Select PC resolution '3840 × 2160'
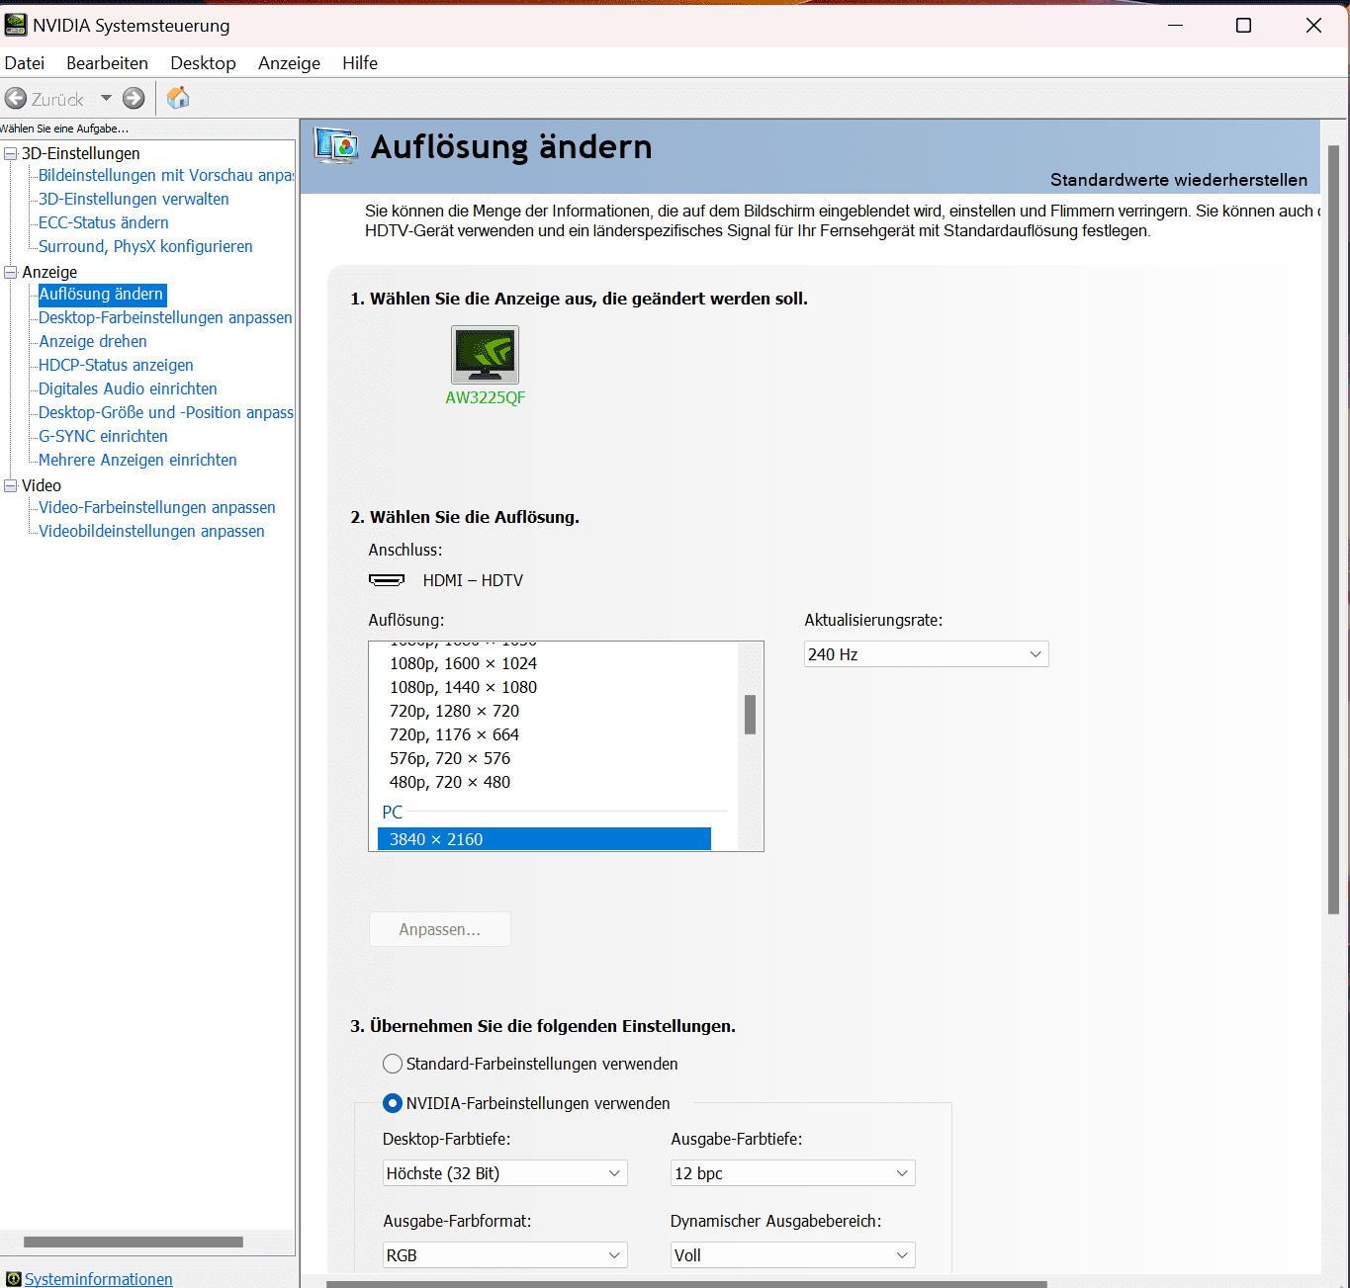The image size is (1350, 1288). point(544,839)
